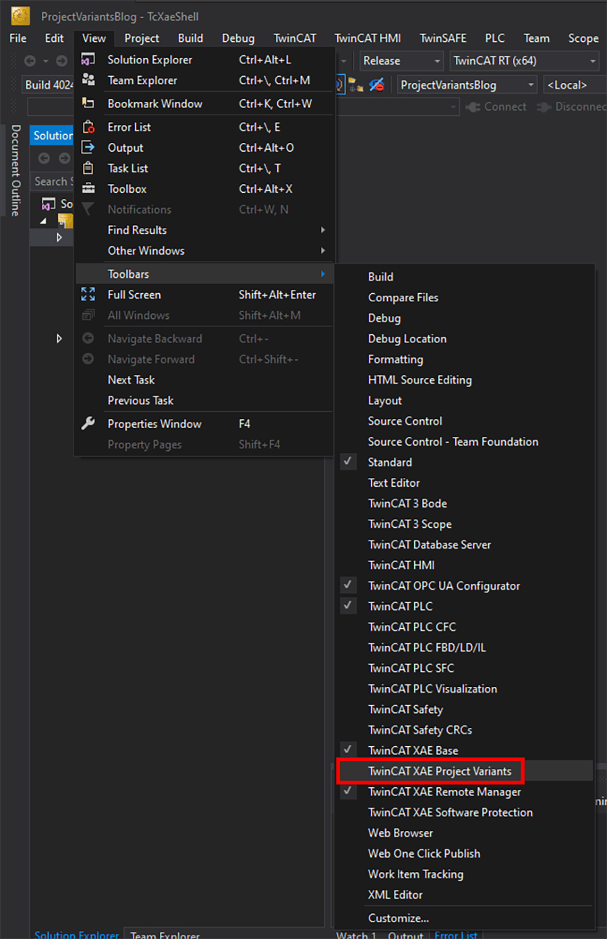This screenshot has height=939, width=607.
Task: Open the PLC menu
Action: [x=495, y=38]
